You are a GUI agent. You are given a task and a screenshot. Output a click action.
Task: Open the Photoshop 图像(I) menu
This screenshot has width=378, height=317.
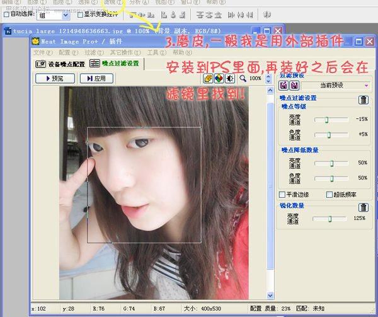click(x=37, y=2)
